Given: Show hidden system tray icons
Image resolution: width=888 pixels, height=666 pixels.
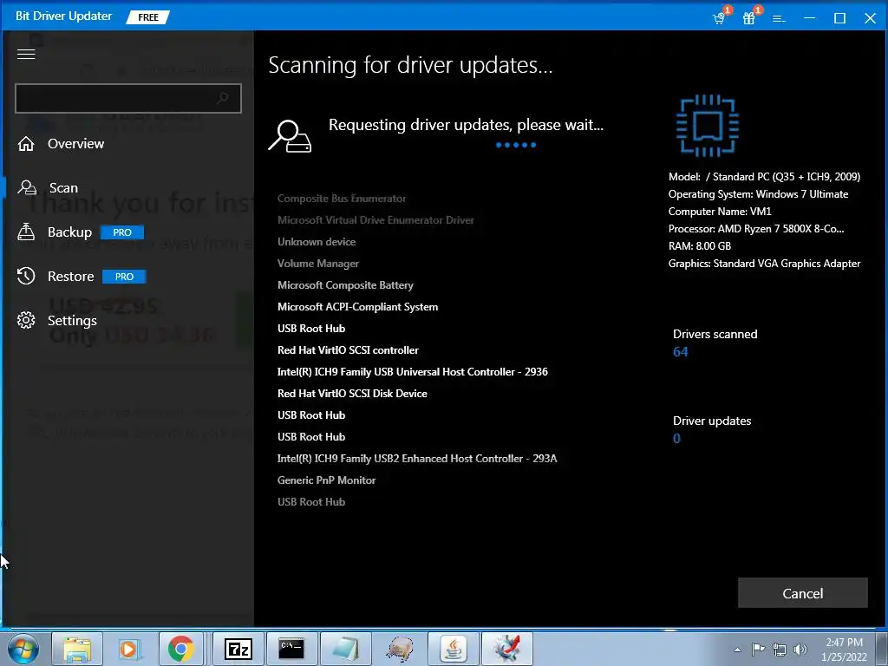Looking at the screenshot, I should [x=737, y=650].
